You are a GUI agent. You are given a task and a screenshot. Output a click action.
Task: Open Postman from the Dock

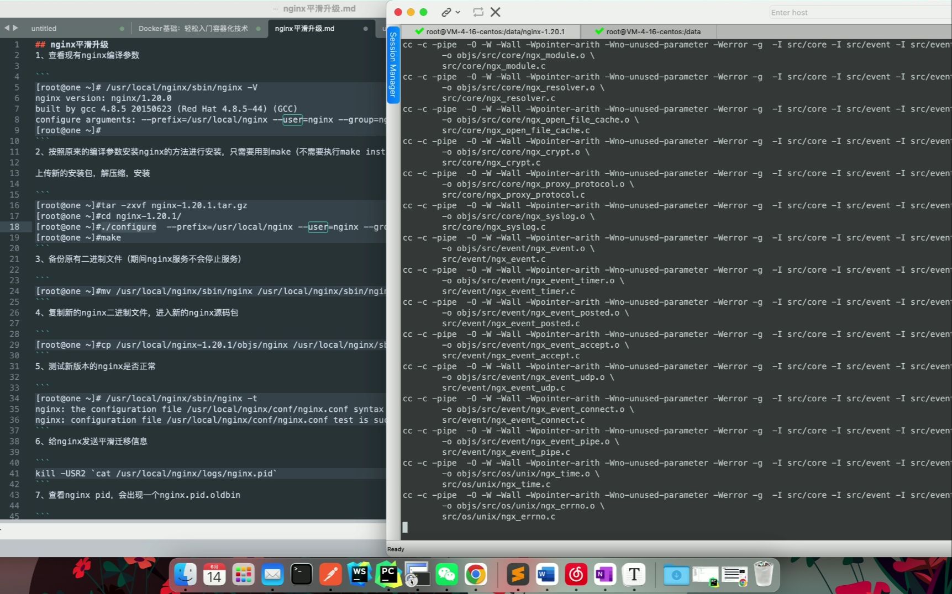(x=330, y=575)
